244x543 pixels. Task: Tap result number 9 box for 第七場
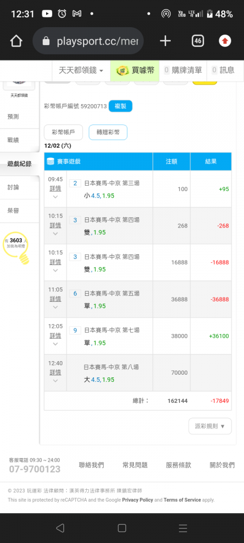75,330
